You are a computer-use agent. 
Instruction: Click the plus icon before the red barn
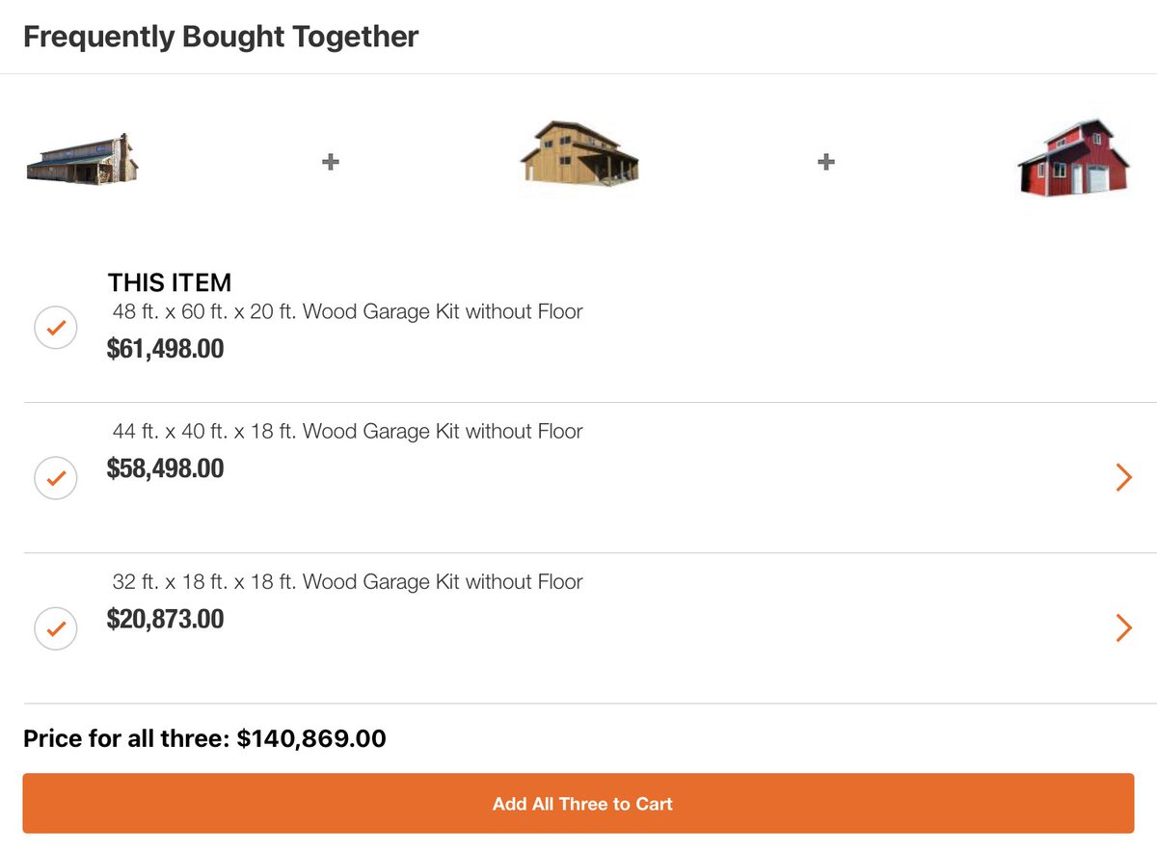[825, 162]
